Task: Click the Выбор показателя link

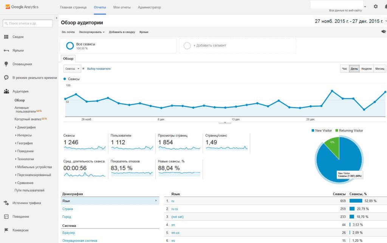Action: [x=99, y=69]
